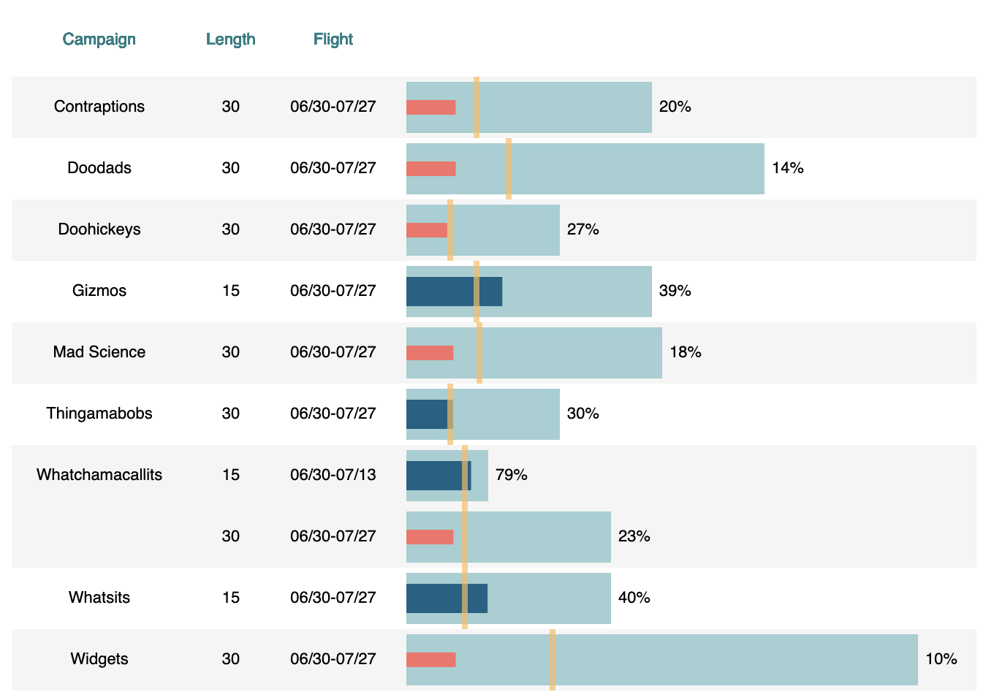The image size is (994, 700).
Task: Select the Contraptions campaign name
Action: tap(99, 107)
